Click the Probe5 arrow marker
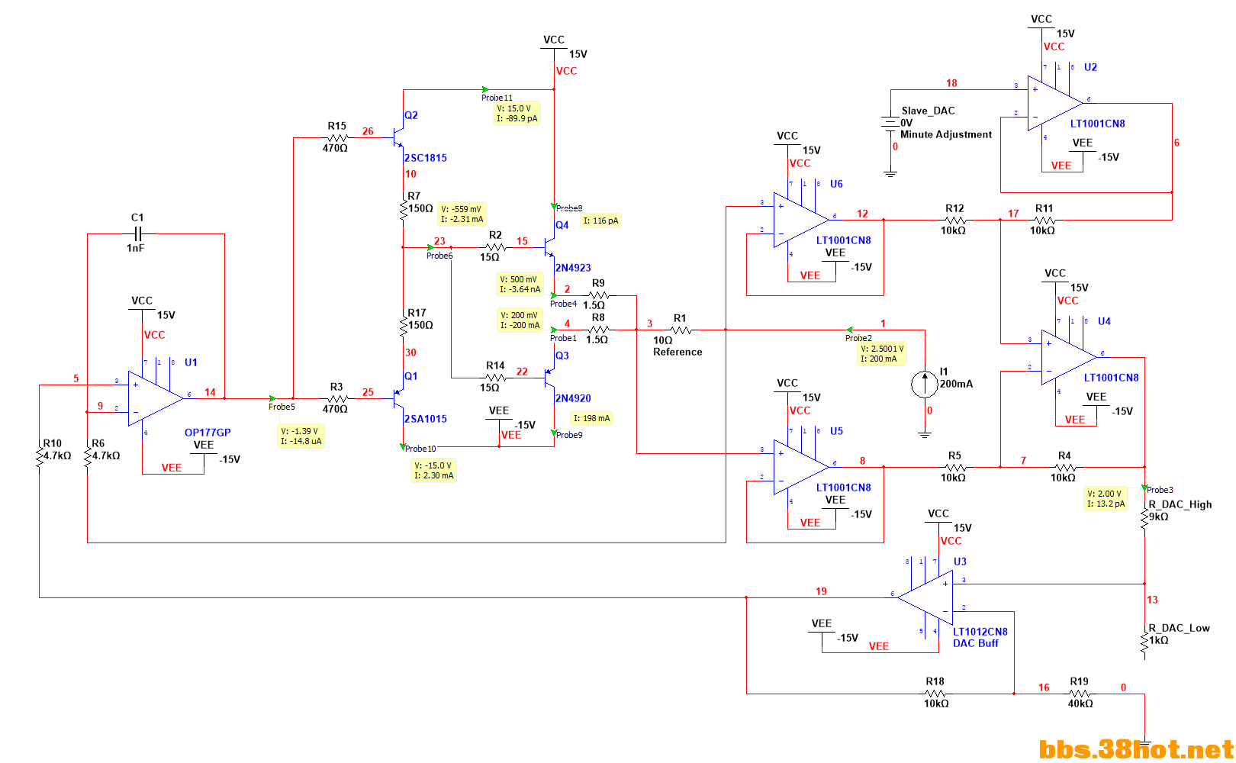 pos(273,398)
